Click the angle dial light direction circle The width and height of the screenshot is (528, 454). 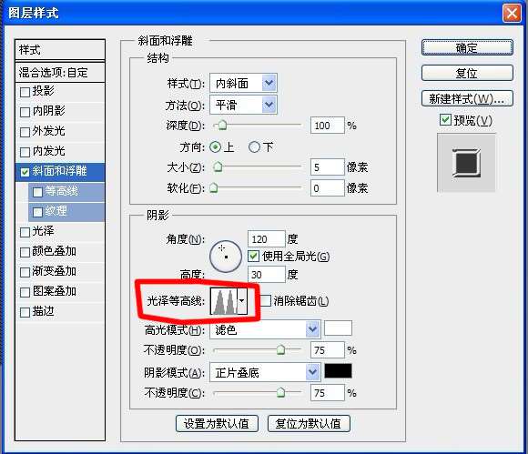click(x=225, y=256)
